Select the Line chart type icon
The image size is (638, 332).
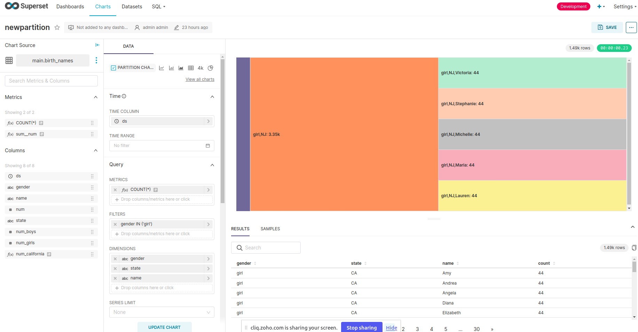(x=161, y=68)
